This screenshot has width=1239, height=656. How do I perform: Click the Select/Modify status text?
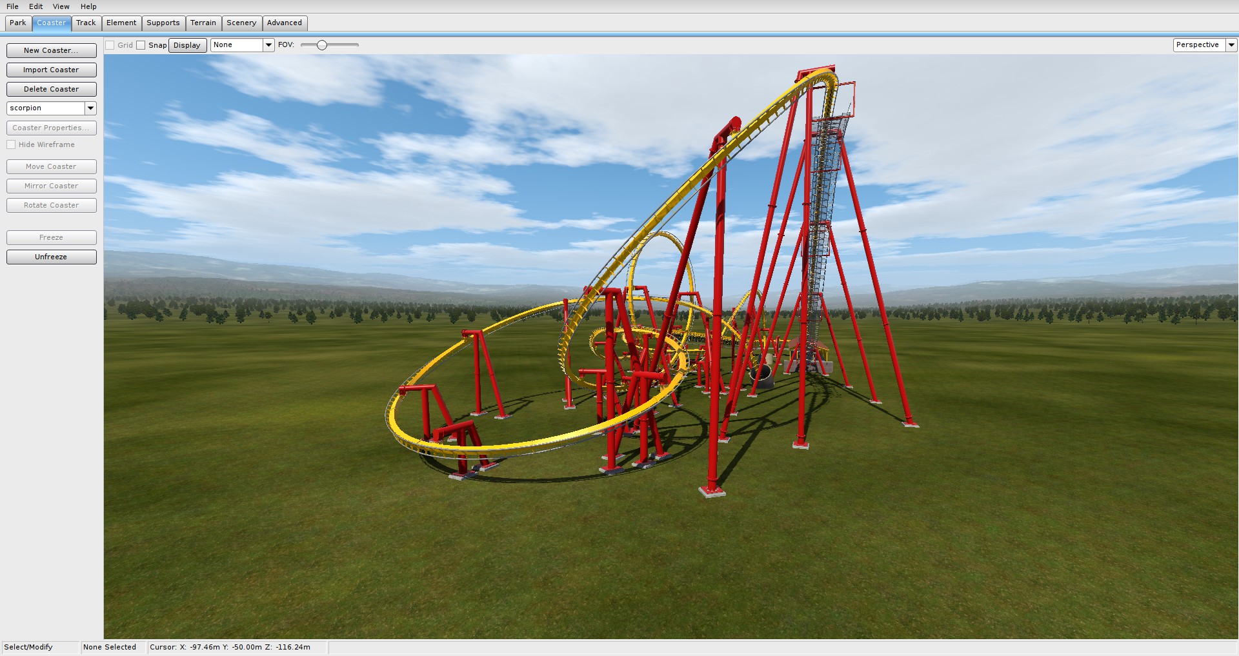[x=28, y=647]
